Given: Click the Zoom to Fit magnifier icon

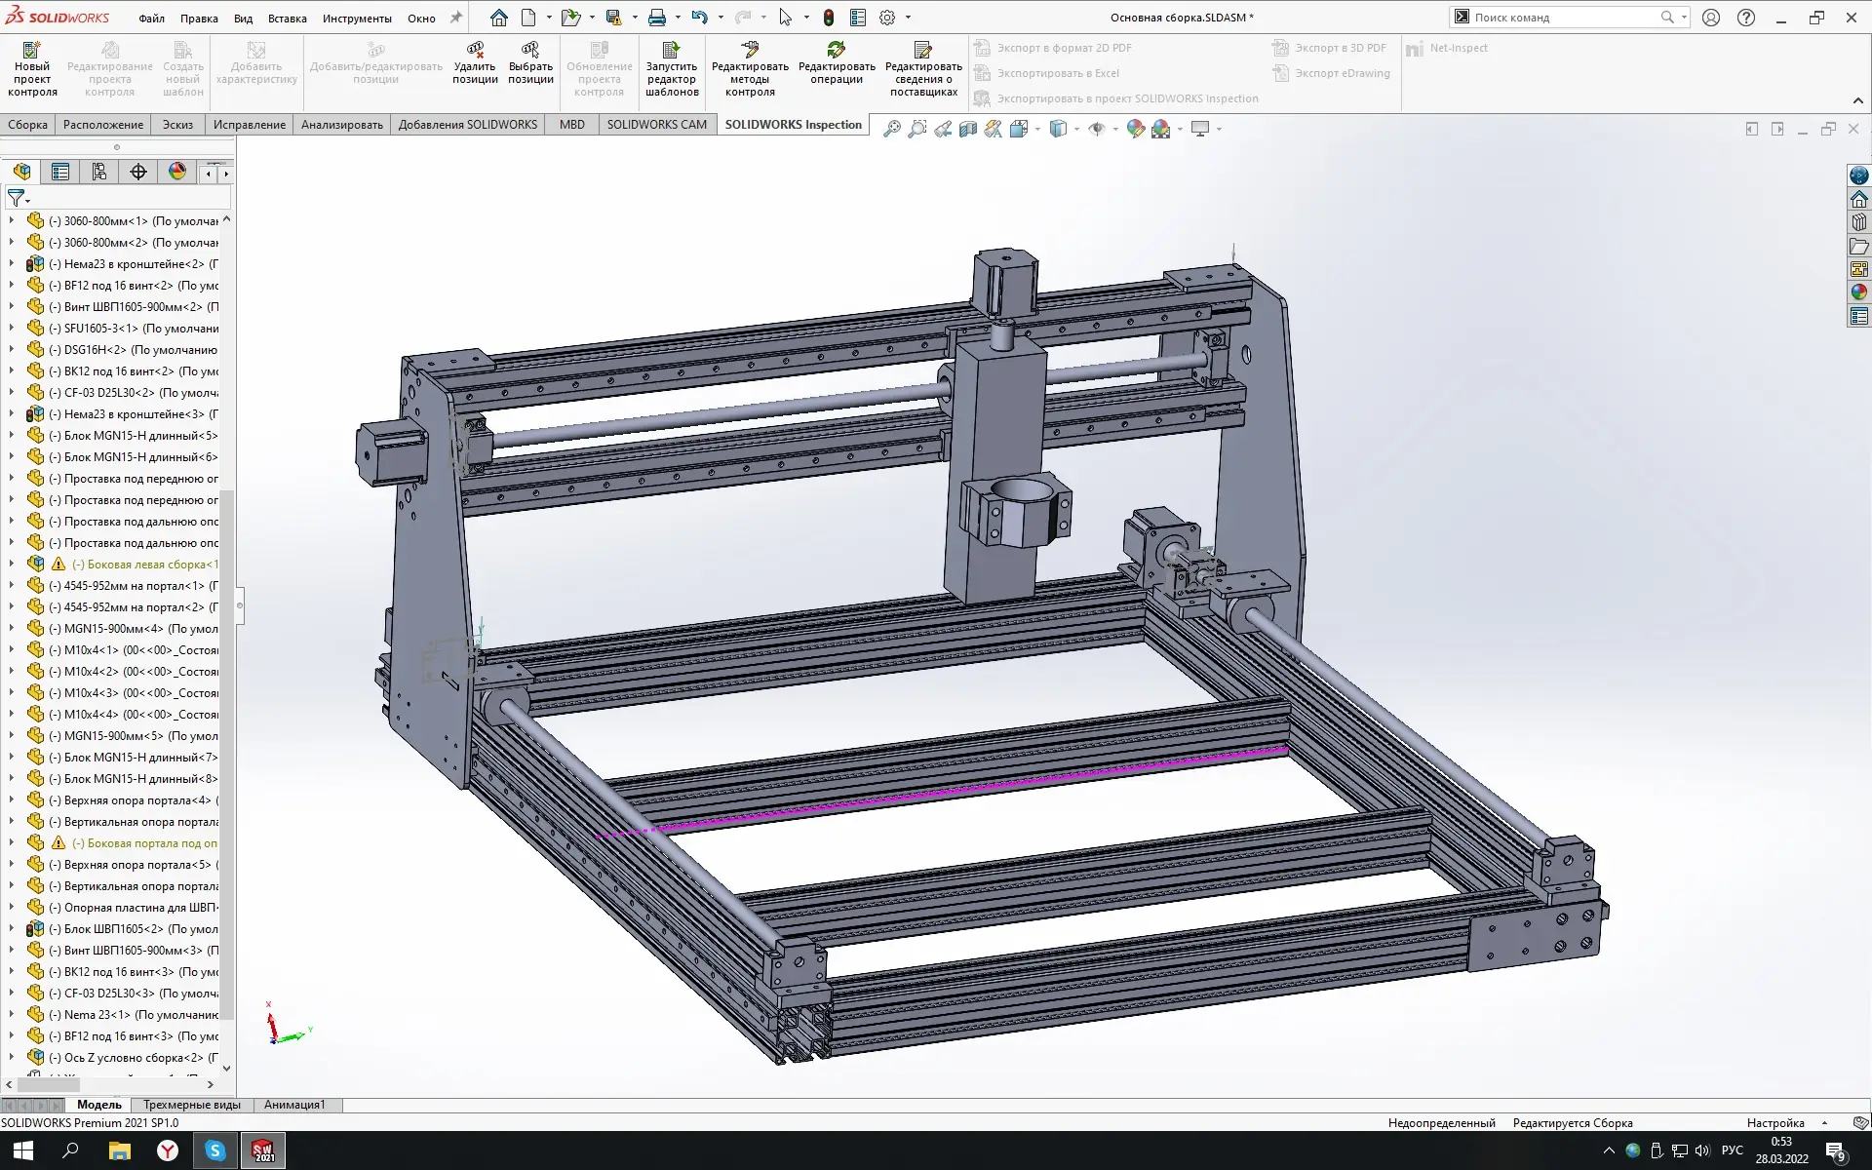Looking at the screenshot, I should pyautogui.click(x=891, y=129).
